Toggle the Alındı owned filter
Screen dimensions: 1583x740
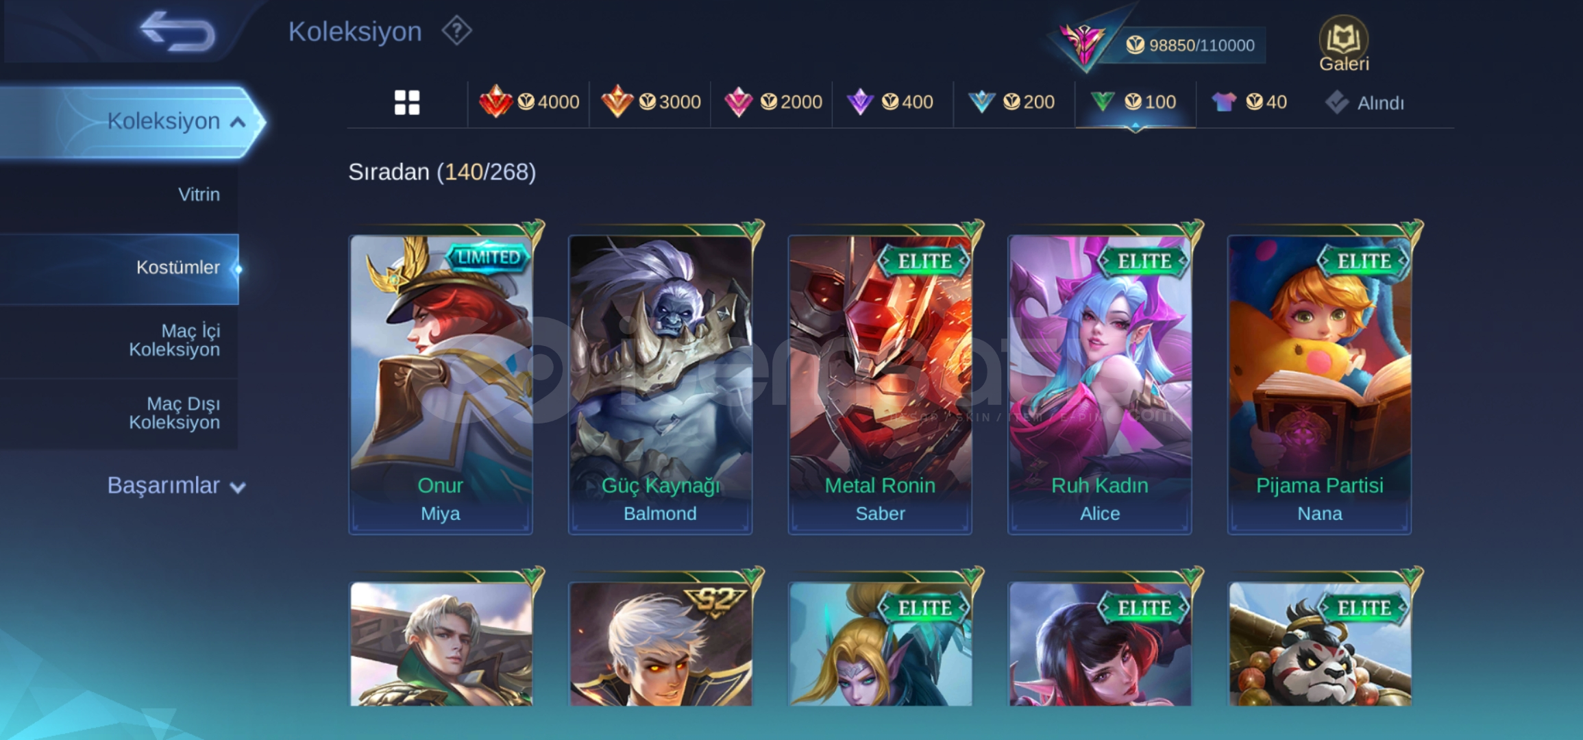1364,103
